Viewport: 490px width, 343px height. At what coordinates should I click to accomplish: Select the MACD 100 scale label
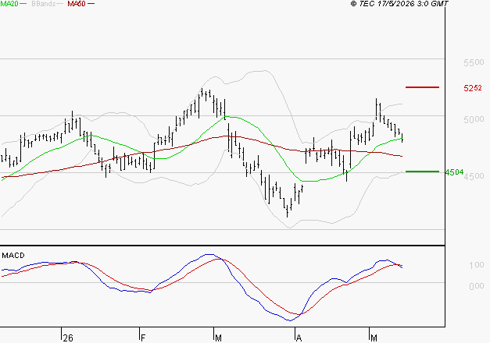tap(477, 265)
